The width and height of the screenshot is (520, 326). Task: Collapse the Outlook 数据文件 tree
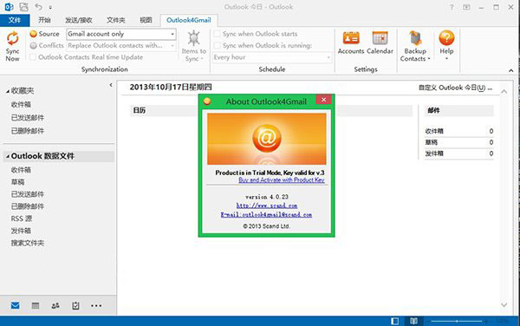(x=8, y=156)
